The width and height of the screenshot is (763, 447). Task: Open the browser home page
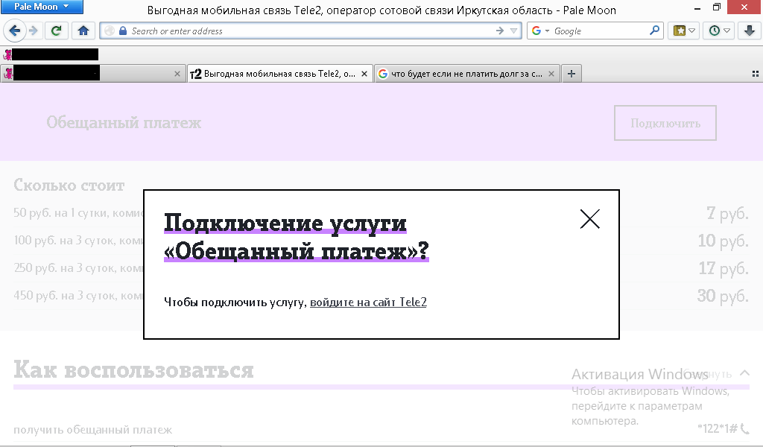(83, 31)
